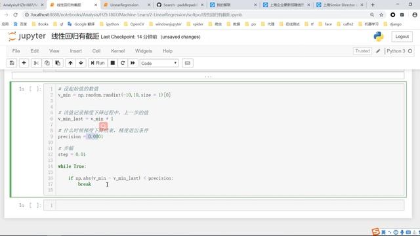The width and height of the screenshot is (420, 236).
Task: Move selected cell down arrow
Action: [81, 63]
